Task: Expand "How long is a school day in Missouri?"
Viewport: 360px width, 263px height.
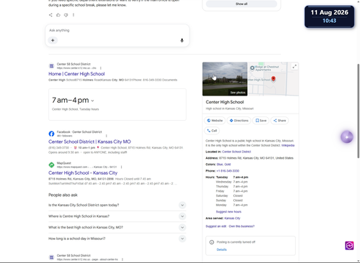Action: point(117,239)
